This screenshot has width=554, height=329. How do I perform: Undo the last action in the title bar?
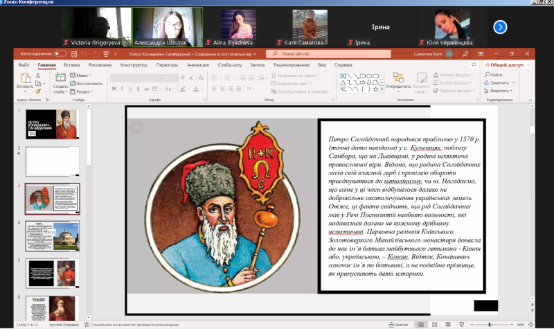[x=83, y=54]
